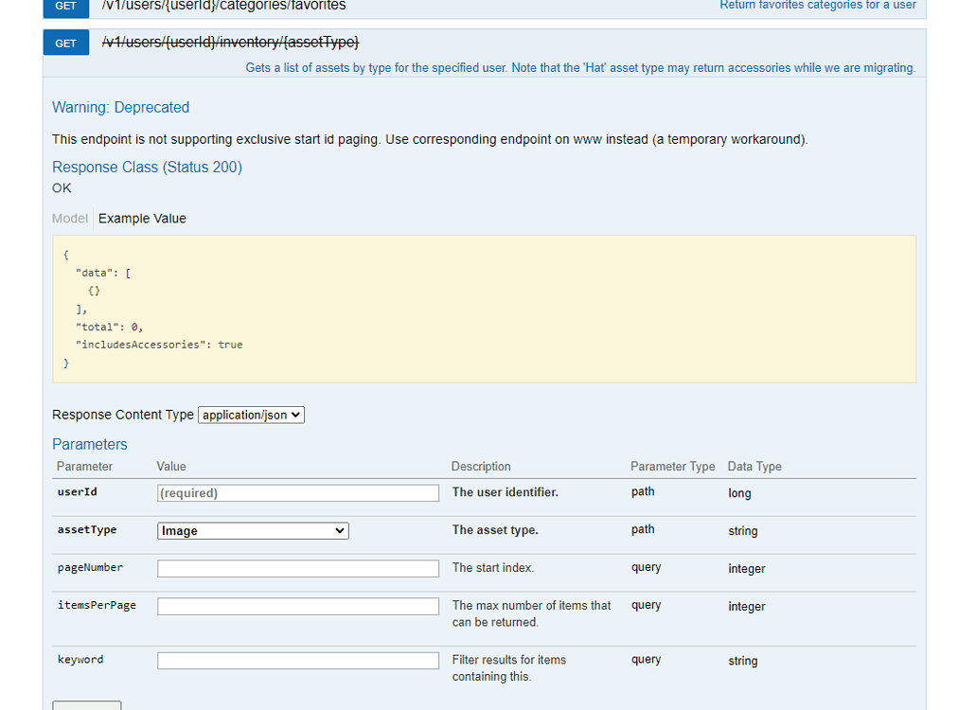Select the Example Value tab

pos(141,218)
